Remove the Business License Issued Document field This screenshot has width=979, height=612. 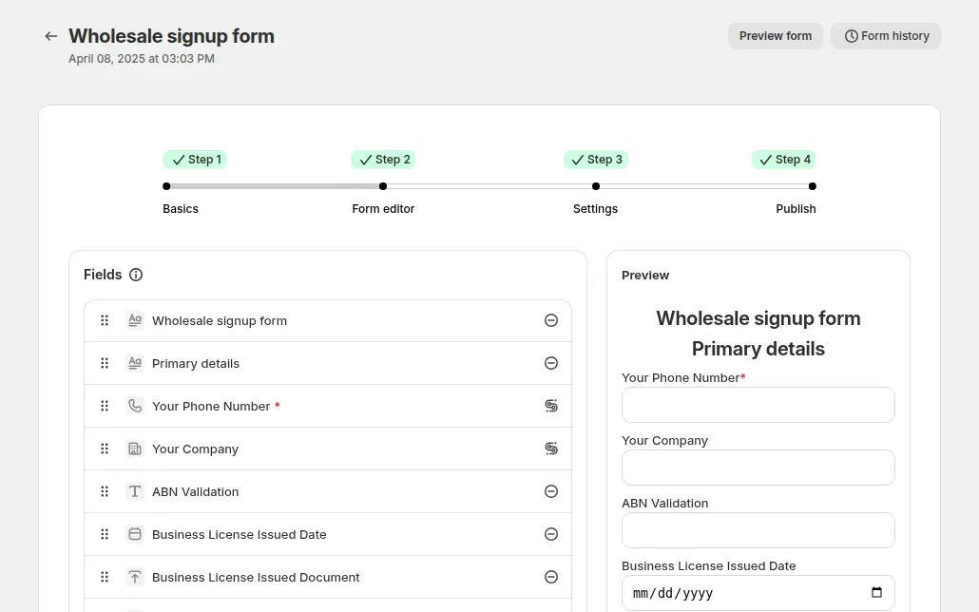[550, 578]
